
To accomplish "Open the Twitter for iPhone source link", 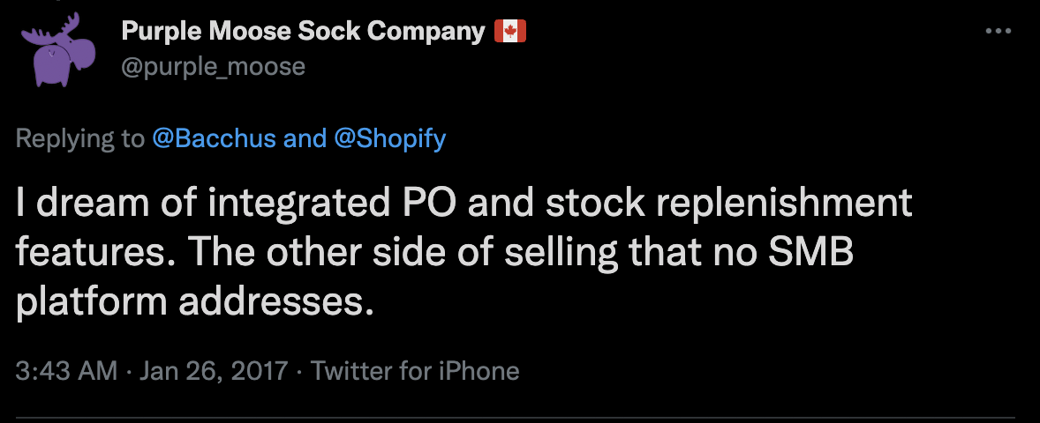I will point(415,370).
